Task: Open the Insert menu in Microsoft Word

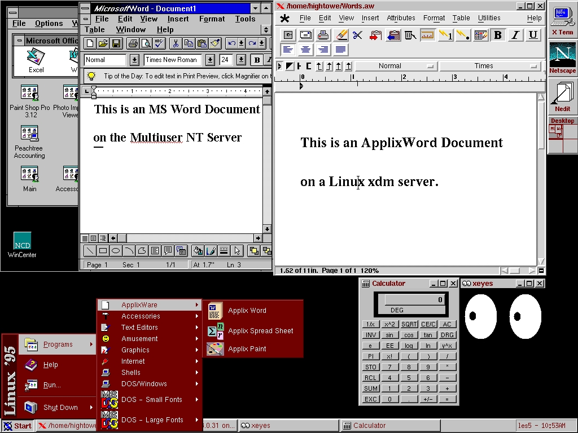Action: (178, 19)
